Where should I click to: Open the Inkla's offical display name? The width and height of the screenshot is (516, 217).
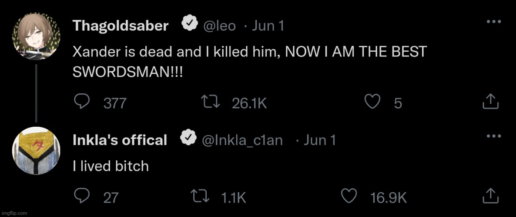120,140
